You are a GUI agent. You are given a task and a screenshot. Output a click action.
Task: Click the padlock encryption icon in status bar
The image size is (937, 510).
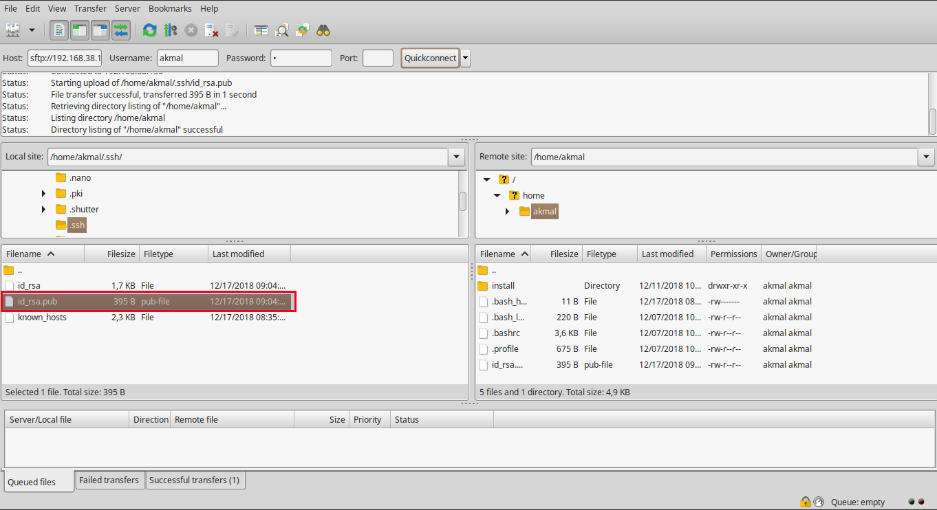(x=805, y=502)
